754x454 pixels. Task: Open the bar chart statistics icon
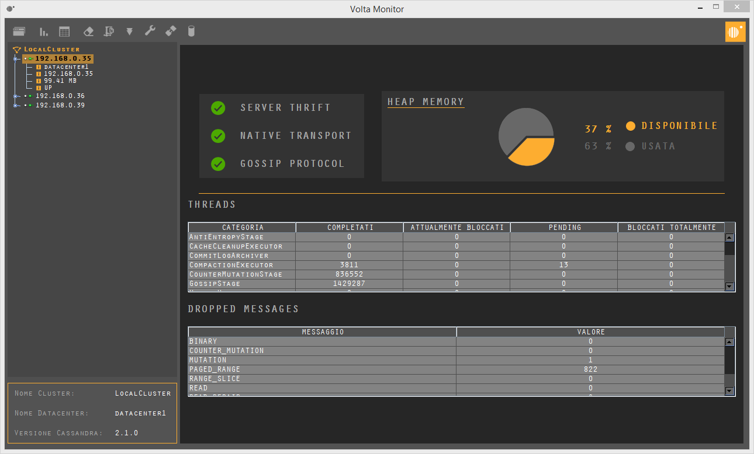pyautogui.click(x=44, y=31)
